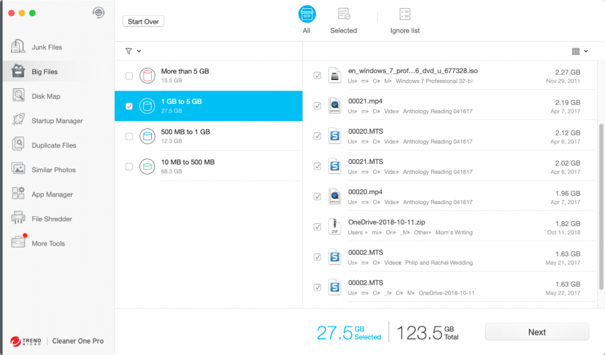Enable the 500 MB to 1 GB checkbox

click(x=129, y=137)
